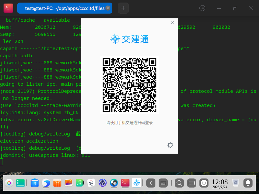Screen dimensions: 259x194
Task: Open the image album app in the dock
Action: tap(69, 183)
